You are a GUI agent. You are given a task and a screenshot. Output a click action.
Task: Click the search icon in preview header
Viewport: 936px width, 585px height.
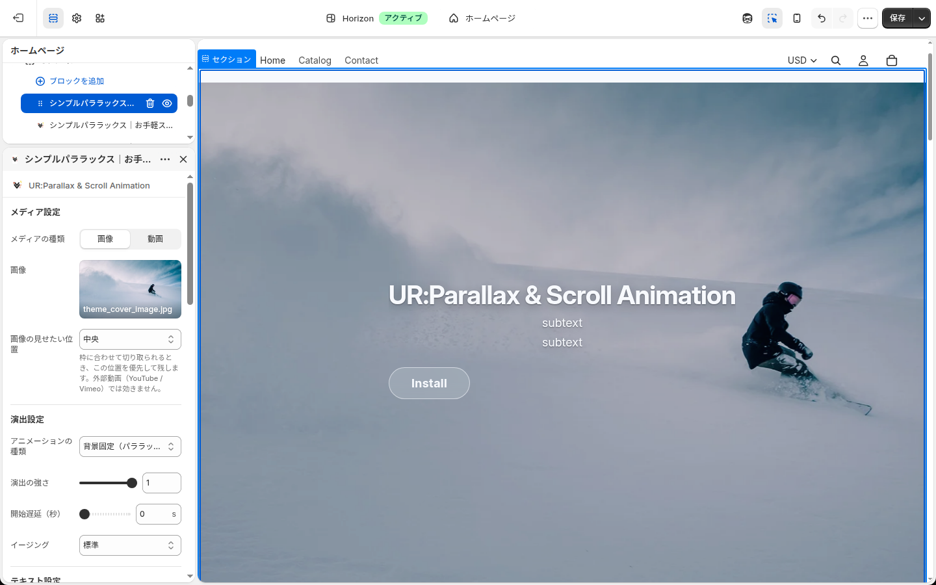point(836,60)
